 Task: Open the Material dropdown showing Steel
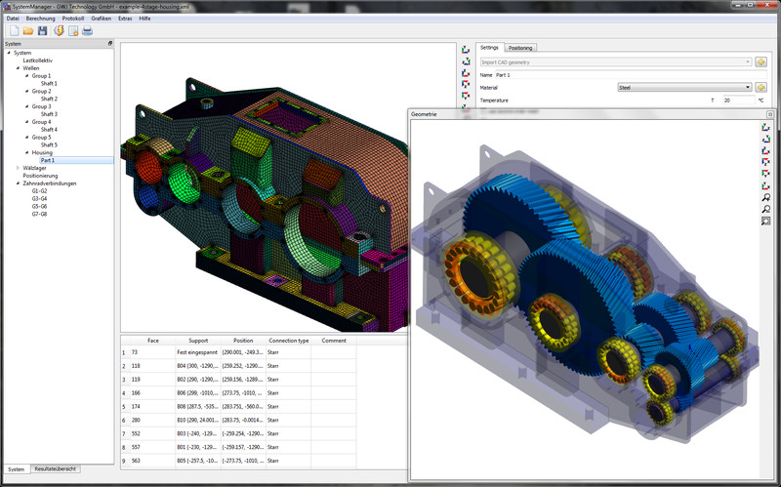tap(684, 87)
